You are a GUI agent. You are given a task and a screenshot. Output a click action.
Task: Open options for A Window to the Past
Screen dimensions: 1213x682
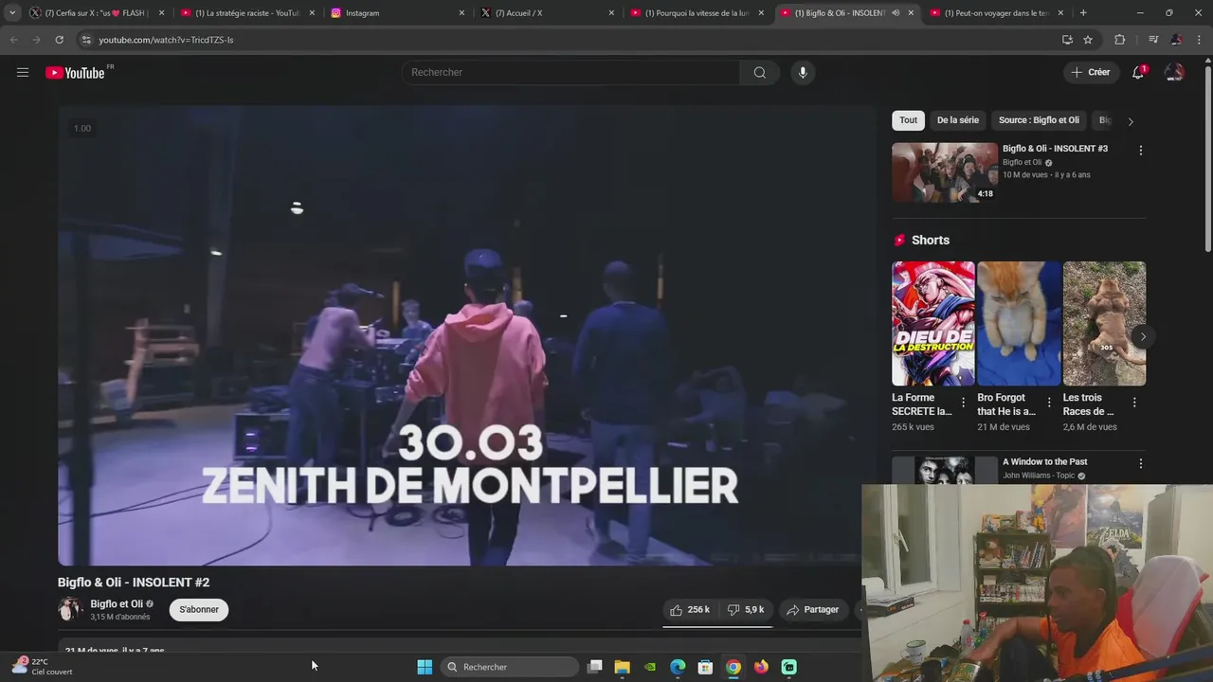(x=1140, y=464)
